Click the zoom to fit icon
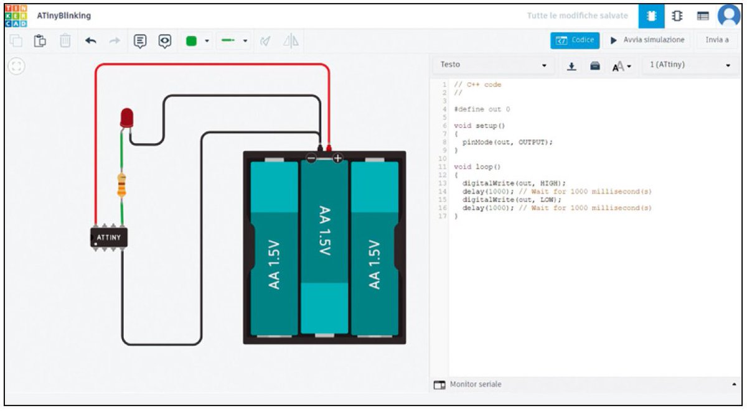 [x=16, y=67]
